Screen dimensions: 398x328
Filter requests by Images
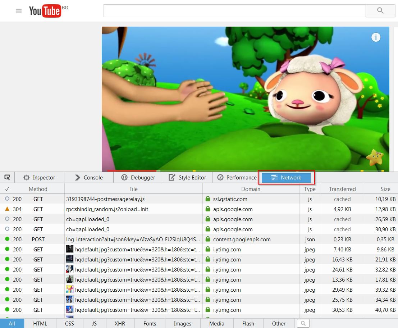tap(182, 323)
